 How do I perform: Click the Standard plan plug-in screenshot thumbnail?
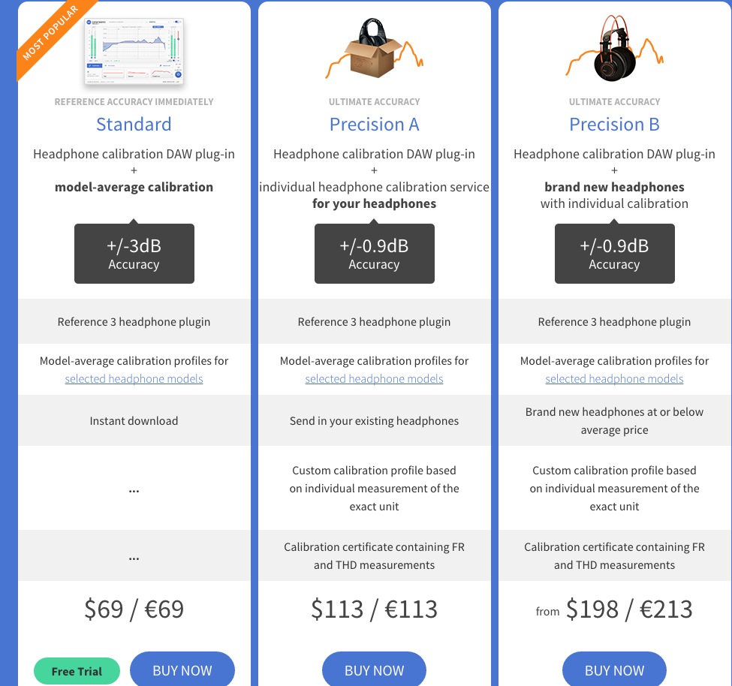tap(134, 51)
